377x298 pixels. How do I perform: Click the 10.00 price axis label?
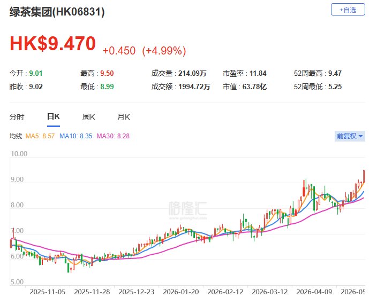[x=19, y=154]
